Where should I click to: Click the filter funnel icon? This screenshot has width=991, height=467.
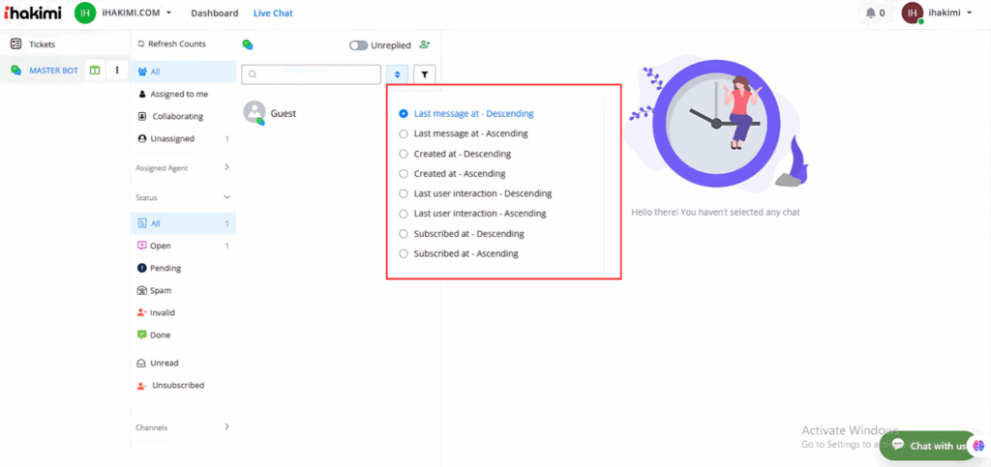click(x=424, y=74)
